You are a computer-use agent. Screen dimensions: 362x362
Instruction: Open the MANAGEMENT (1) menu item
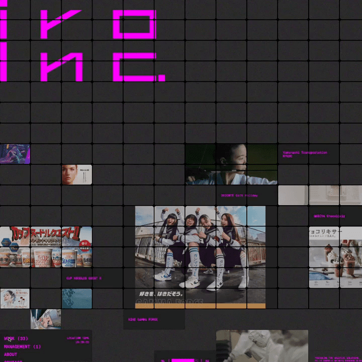click(x=23, y=346)
